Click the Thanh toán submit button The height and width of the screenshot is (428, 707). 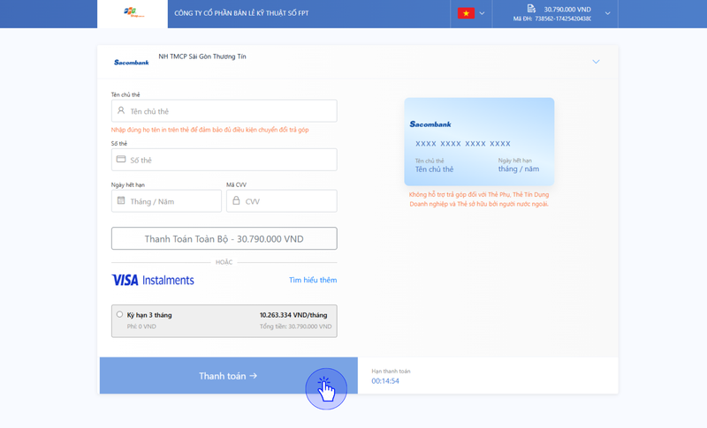pos(229,376)
